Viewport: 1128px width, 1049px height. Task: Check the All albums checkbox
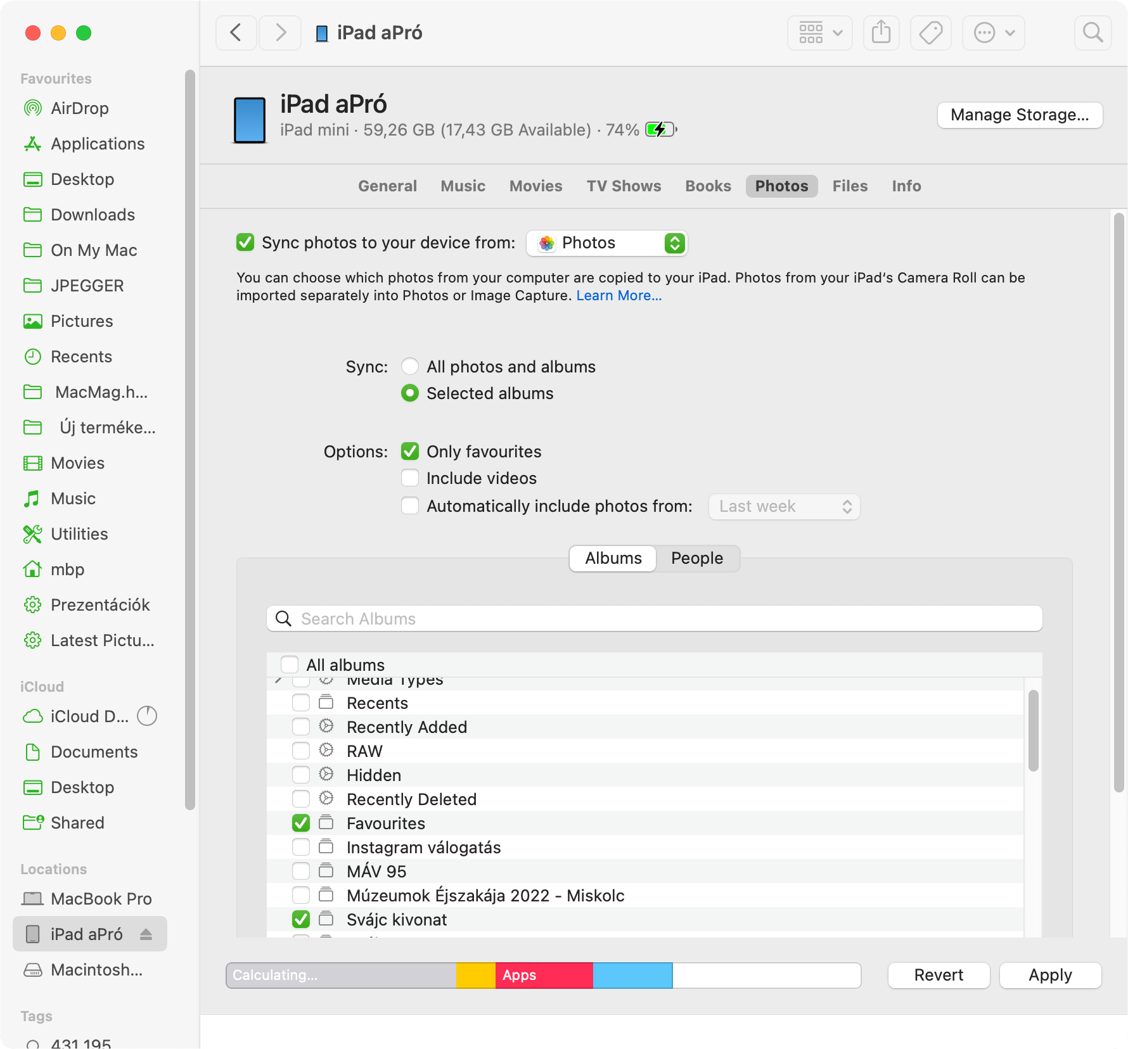[290, 664]
